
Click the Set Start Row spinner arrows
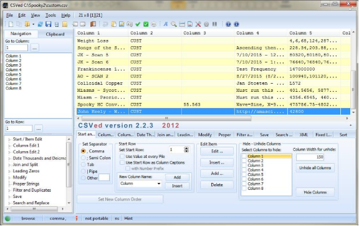click(186, 150)
